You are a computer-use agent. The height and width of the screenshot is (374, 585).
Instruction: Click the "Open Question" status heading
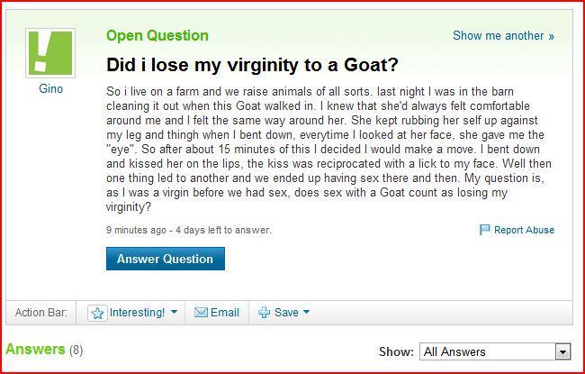point(157,36)
